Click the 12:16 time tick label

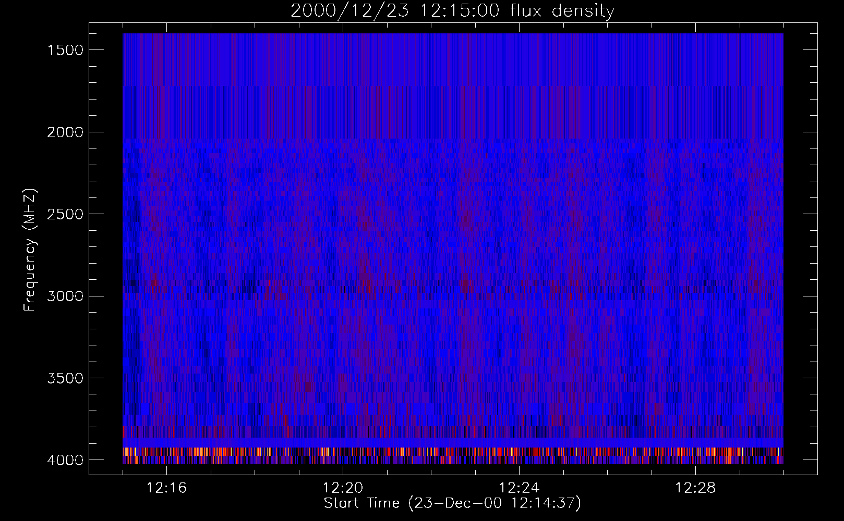point(167,488)
